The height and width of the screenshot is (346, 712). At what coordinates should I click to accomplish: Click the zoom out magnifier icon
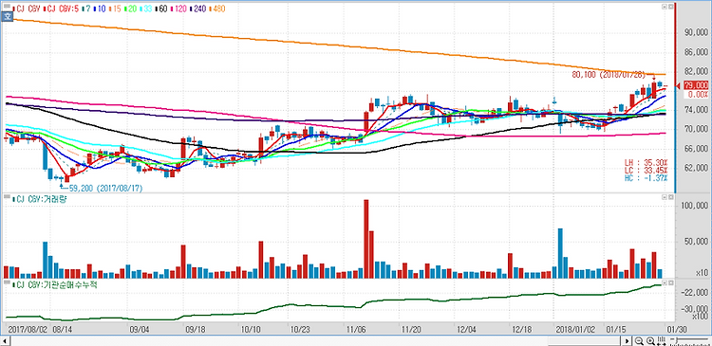[639, 341]
